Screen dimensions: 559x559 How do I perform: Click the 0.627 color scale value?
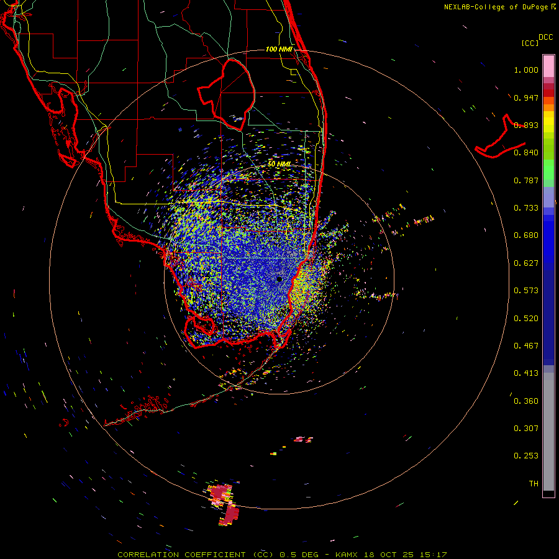point(526,263)
